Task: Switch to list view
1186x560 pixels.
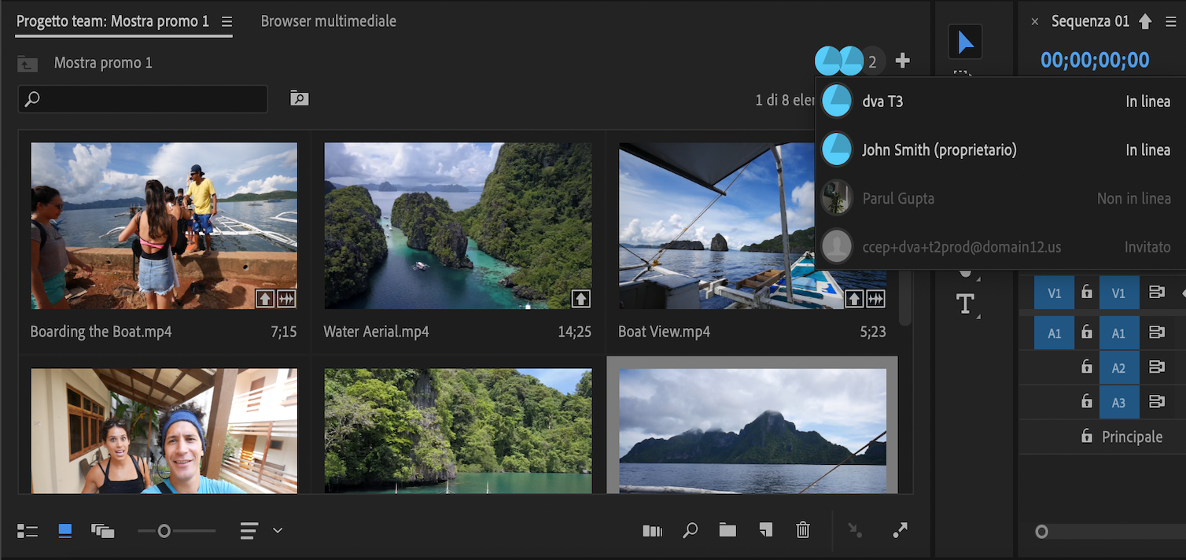Action: 28,531
